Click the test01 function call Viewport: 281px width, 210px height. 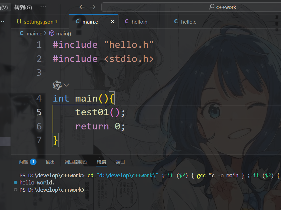pos(92,112)
